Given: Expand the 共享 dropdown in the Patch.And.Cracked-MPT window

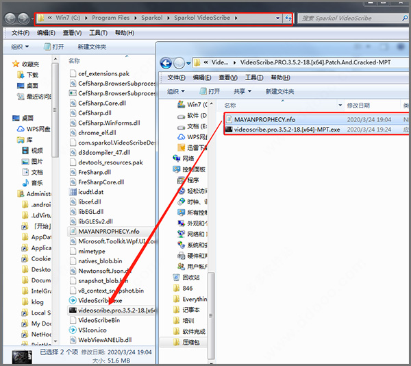Looking at the screenshot, I should tap(242, 91).
